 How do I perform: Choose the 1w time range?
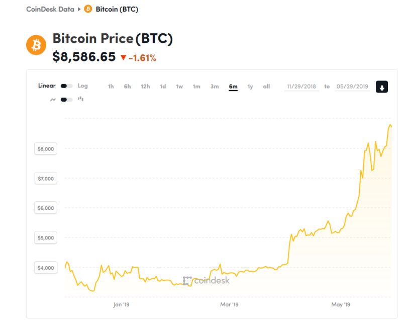click(x=179, y=87)
